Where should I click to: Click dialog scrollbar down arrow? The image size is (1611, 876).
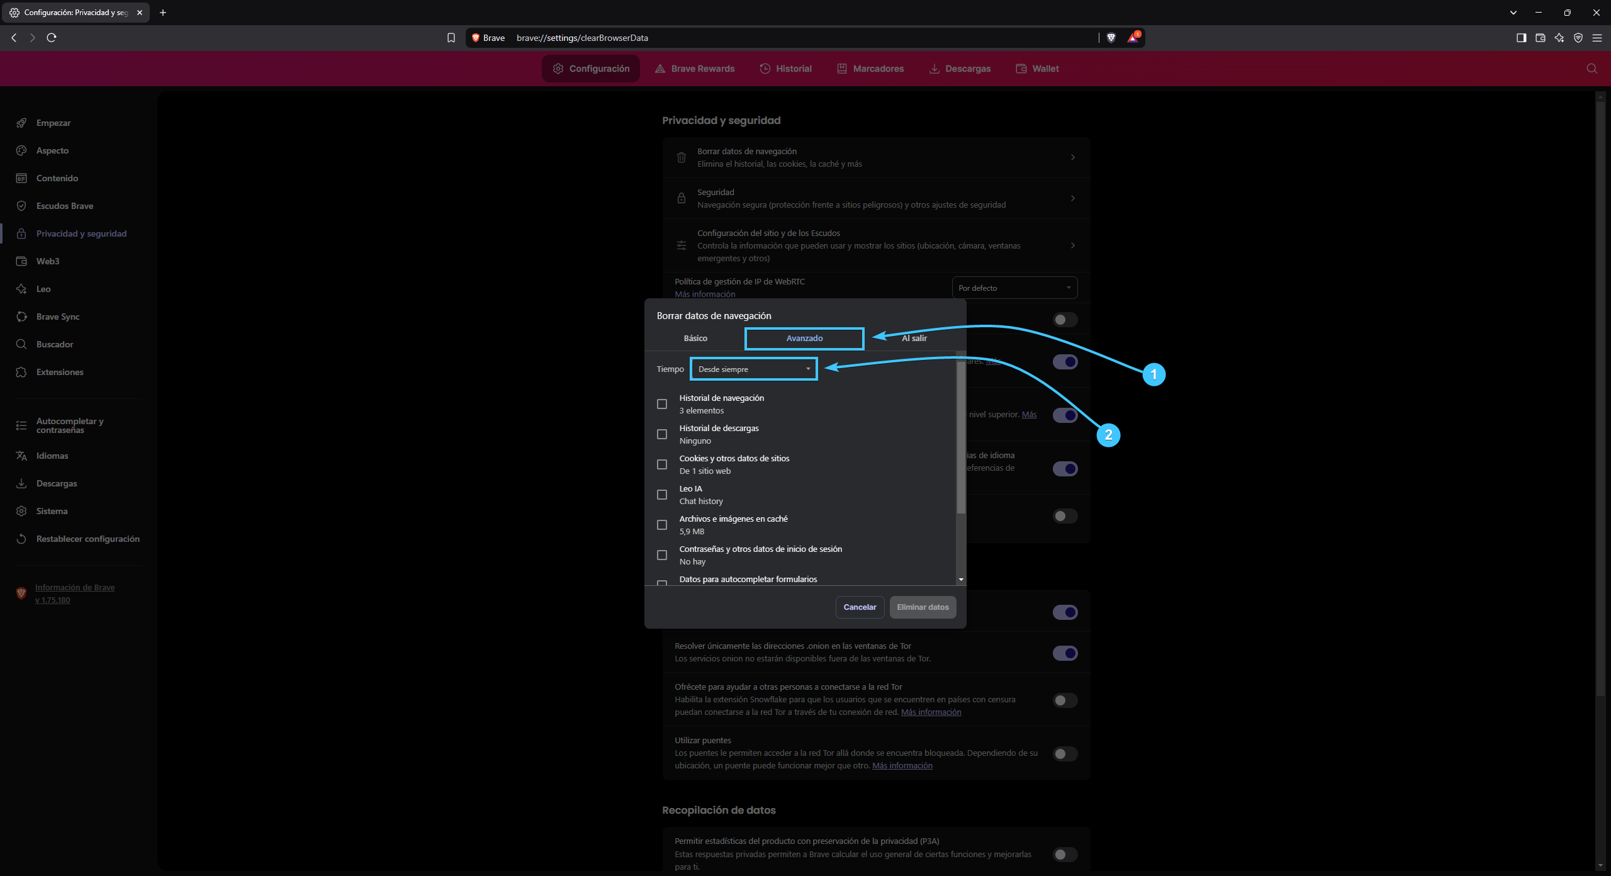(x=961, y=579)
